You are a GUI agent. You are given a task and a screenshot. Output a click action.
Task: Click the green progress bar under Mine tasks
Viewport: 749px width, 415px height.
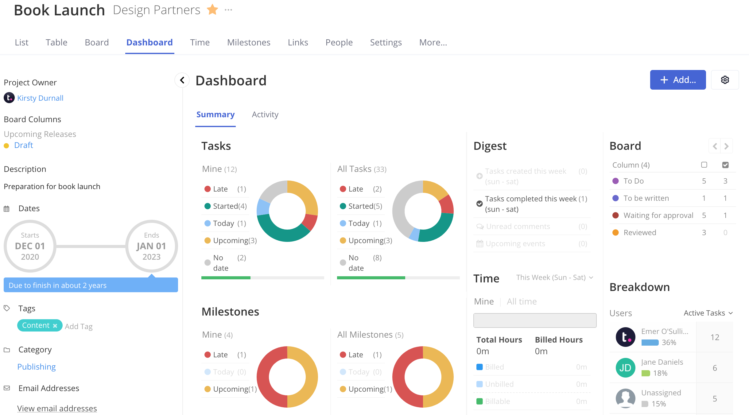226,277
